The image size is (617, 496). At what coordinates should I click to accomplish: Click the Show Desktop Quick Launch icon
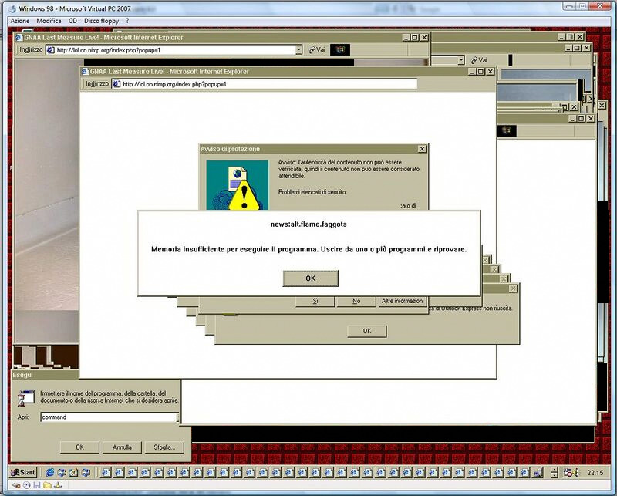73,472
